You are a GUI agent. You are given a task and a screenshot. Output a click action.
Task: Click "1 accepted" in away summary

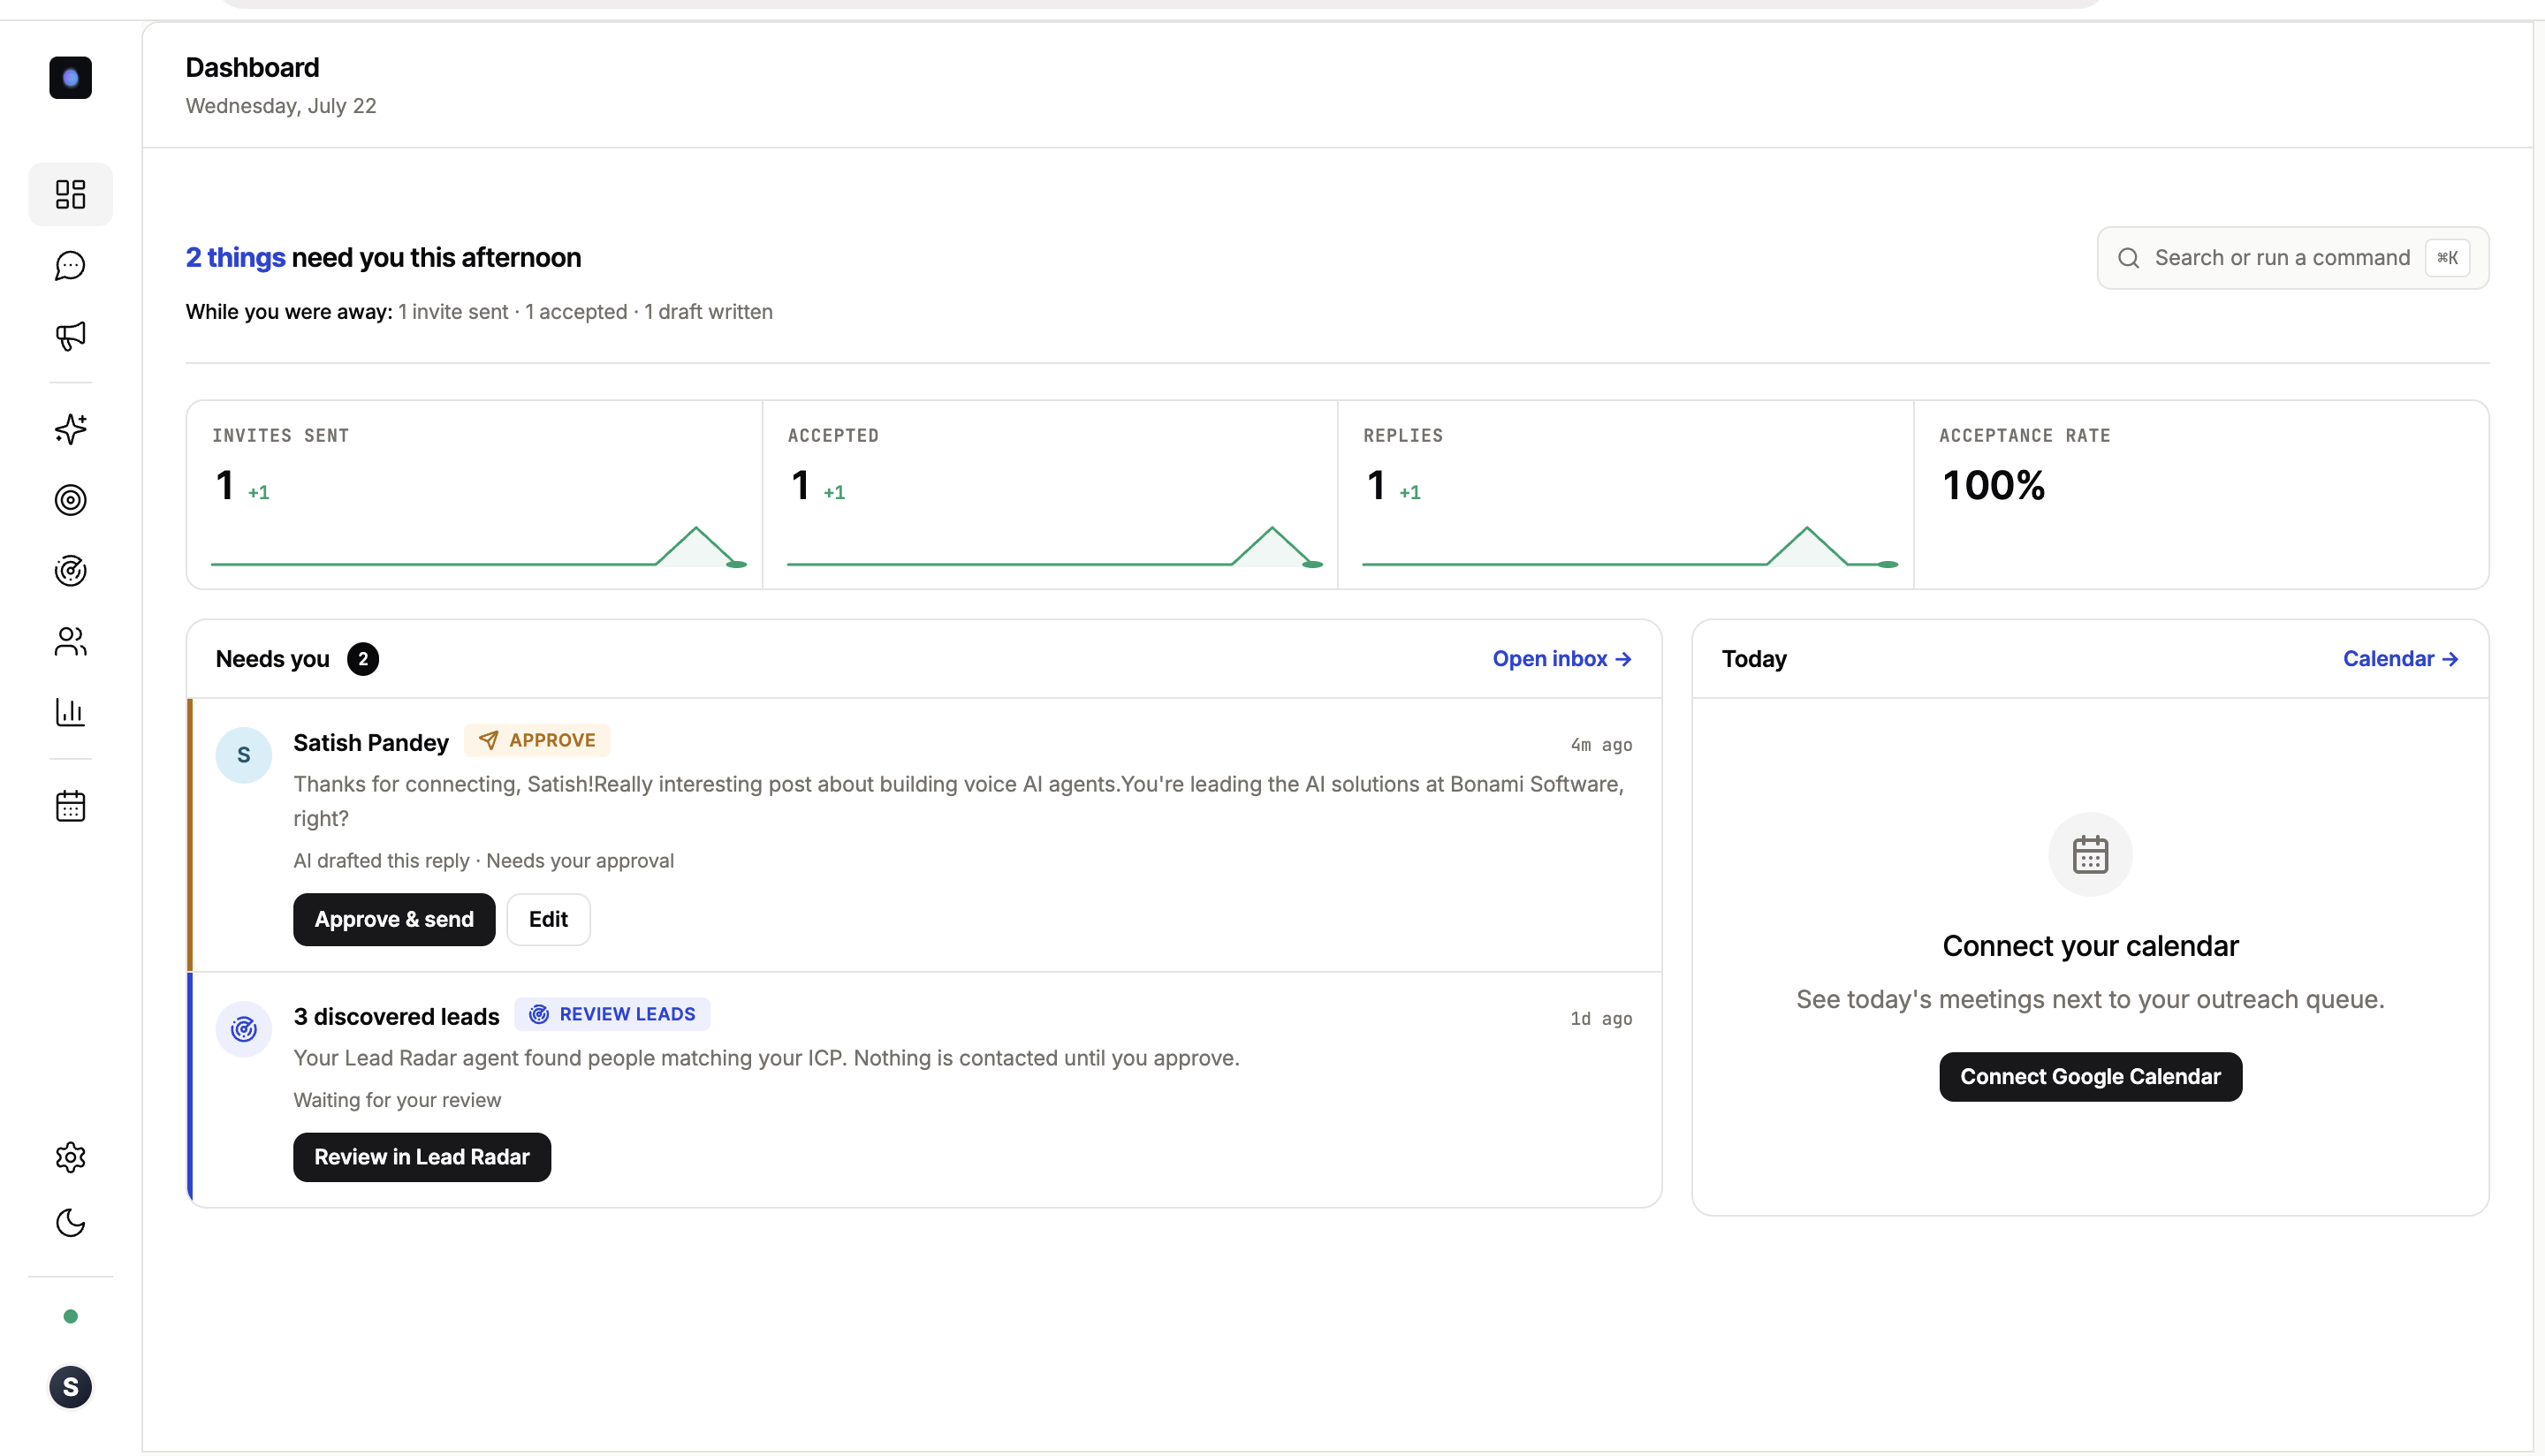tap(576, 312)
